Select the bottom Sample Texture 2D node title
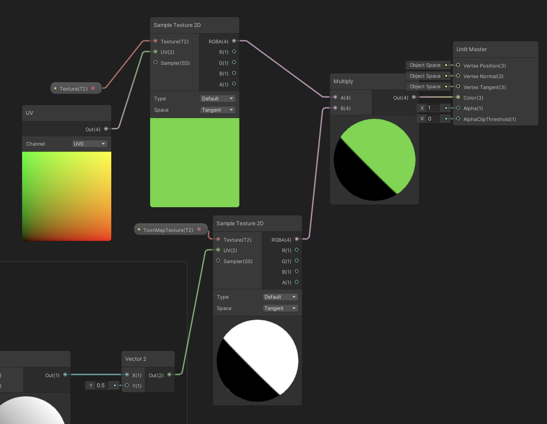 point(240,223)
